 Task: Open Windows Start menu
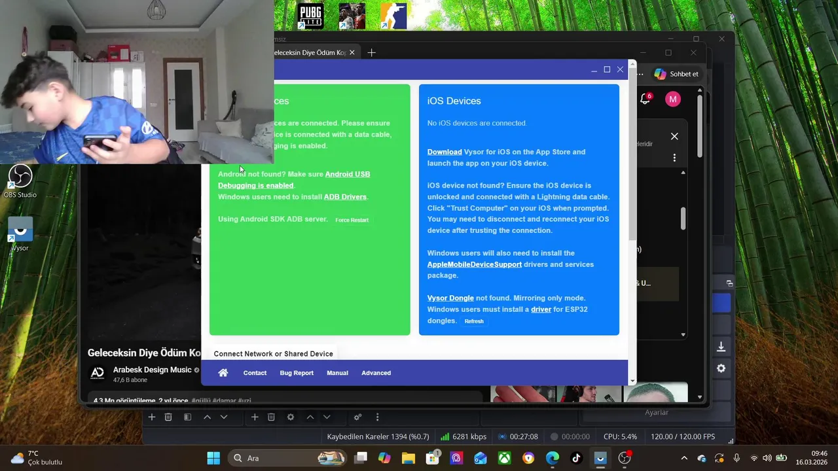pos(213,458)
